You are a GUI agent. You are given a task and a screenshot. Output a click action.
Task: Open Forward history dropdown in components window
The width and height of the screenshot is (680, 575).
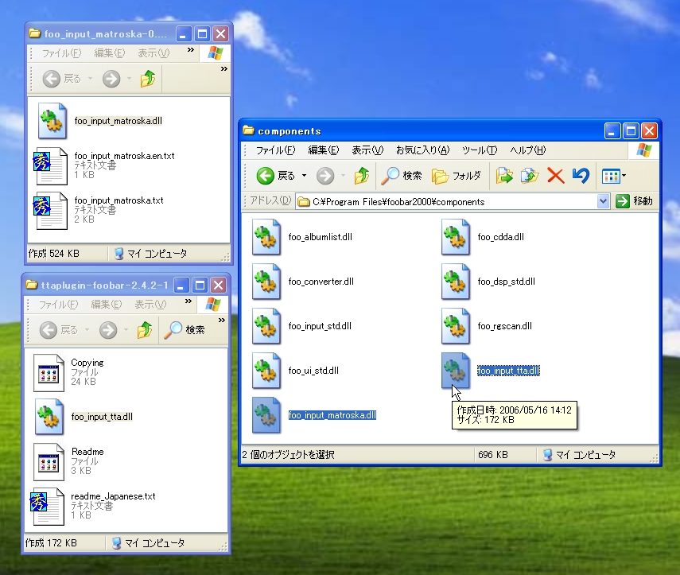pyautogui.click(x=343, y=176)
